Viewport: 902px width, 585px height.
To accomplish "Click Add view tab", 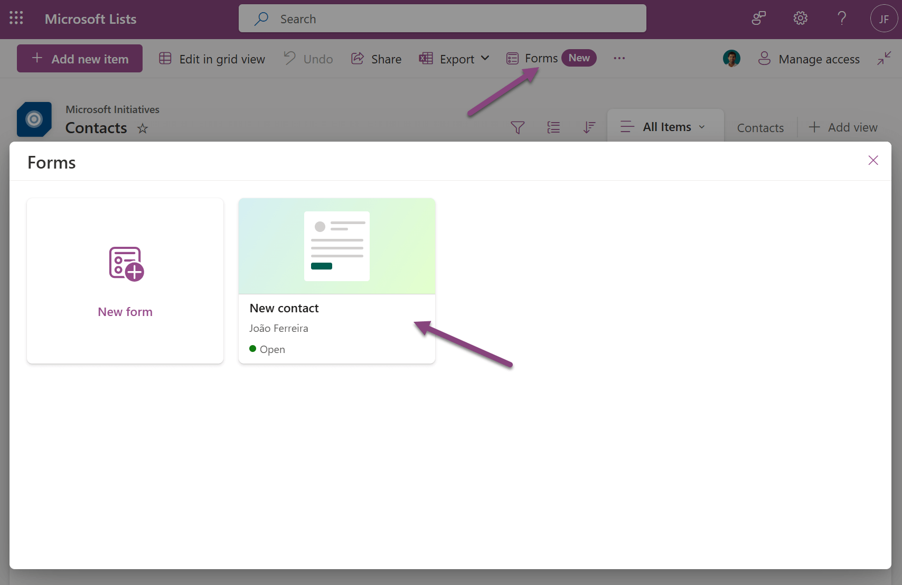I will [x=843, y=127].
